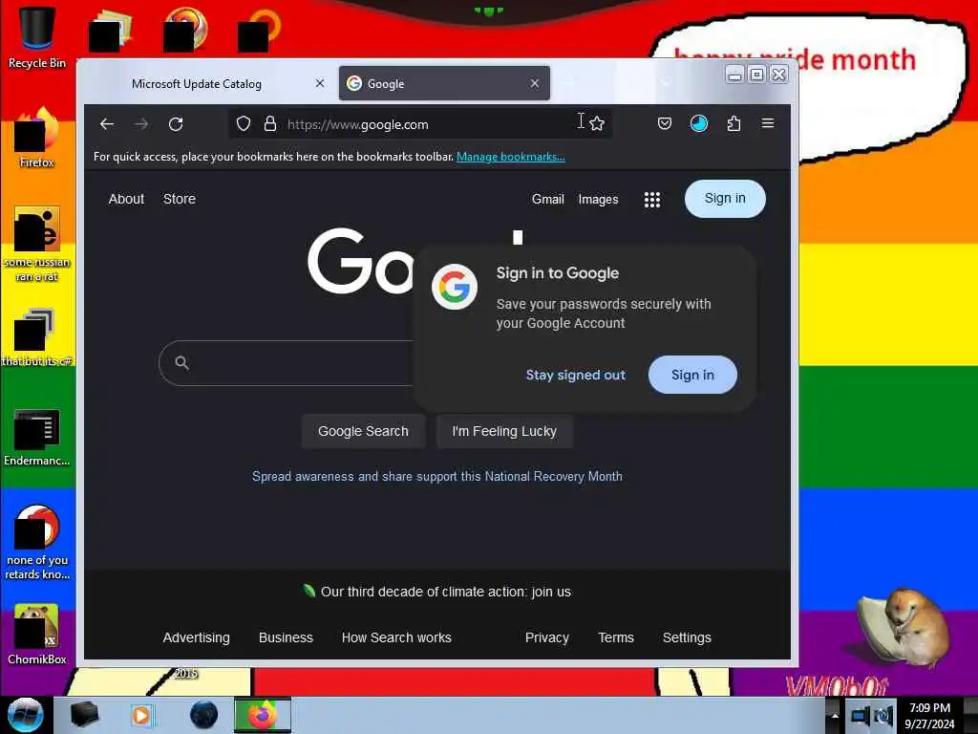Open the Firefox account circle icon
The height and width of the screenshot is (734, 978).
[x=699, y=123]
